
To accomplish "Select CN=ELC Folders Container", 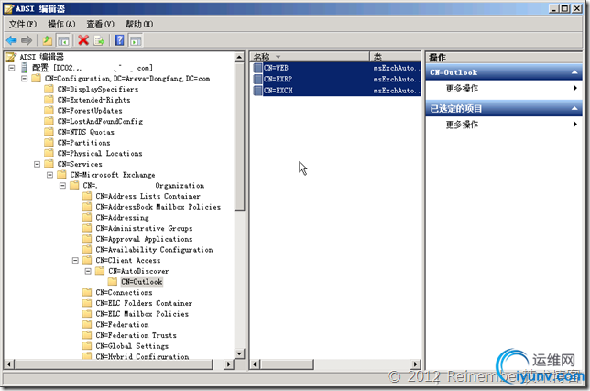I will coord(144,303).
